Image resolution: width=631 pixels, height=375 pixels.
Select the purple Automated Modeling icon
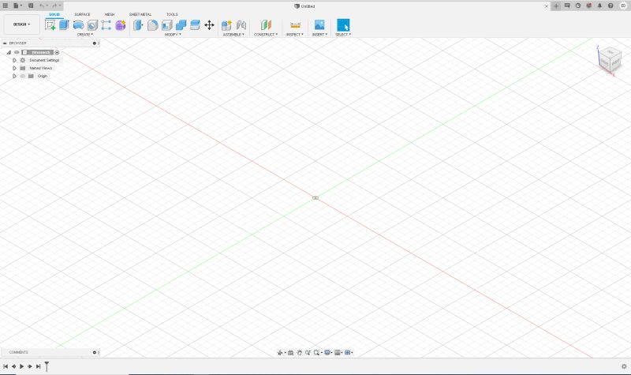click(121, 25)
